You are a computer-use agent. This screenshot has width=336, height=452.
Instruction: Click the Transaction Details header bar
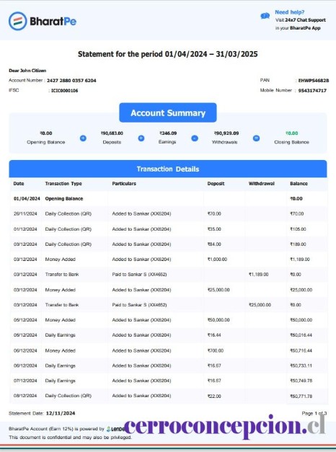(x=168, y=169)
